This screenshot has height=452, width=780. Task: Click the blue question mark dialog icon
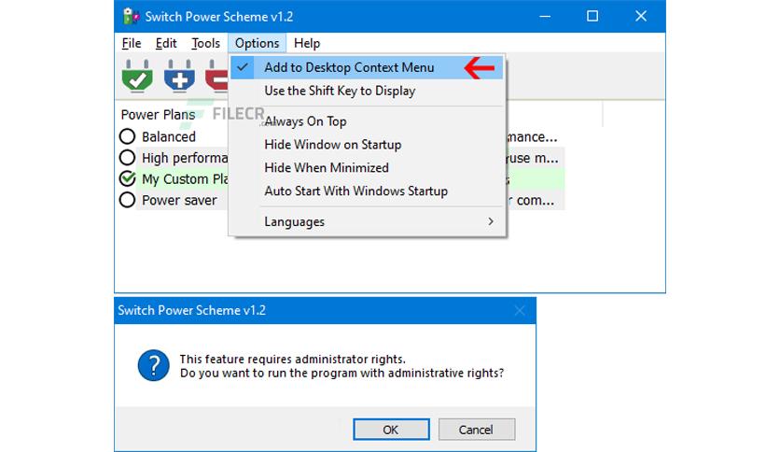point(154,365)
